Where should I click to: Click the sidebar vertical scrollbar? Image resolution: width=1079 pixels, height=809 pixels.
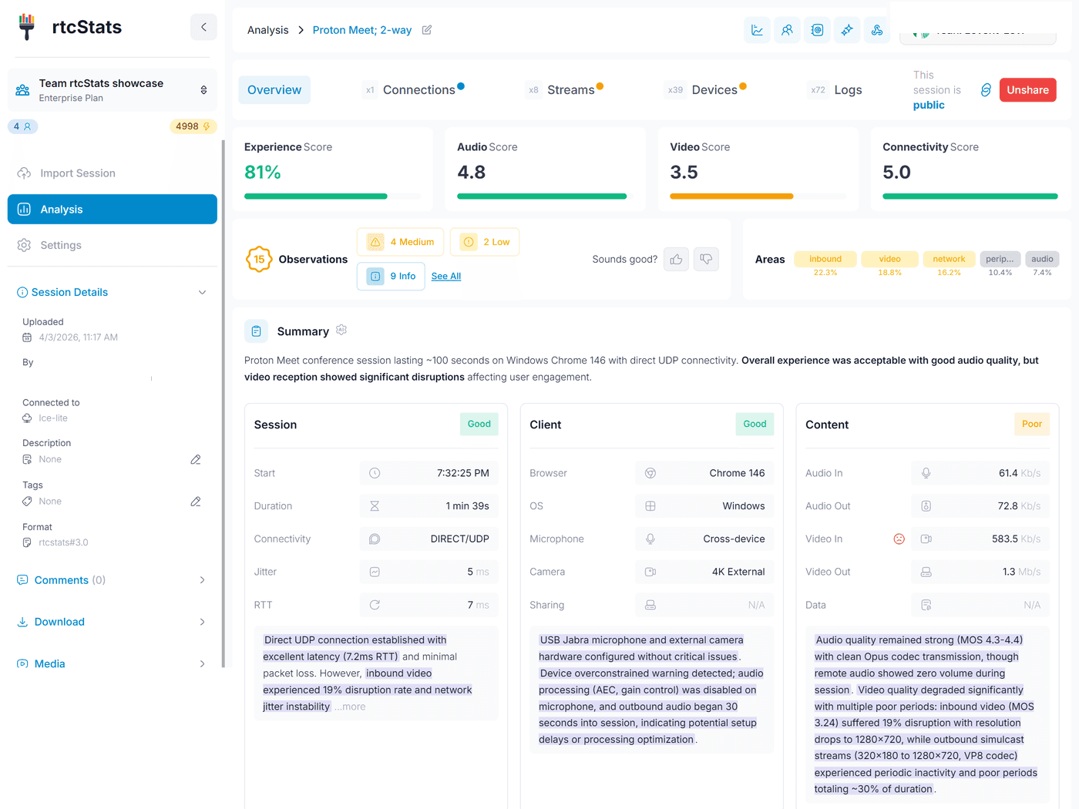[224, 403]
